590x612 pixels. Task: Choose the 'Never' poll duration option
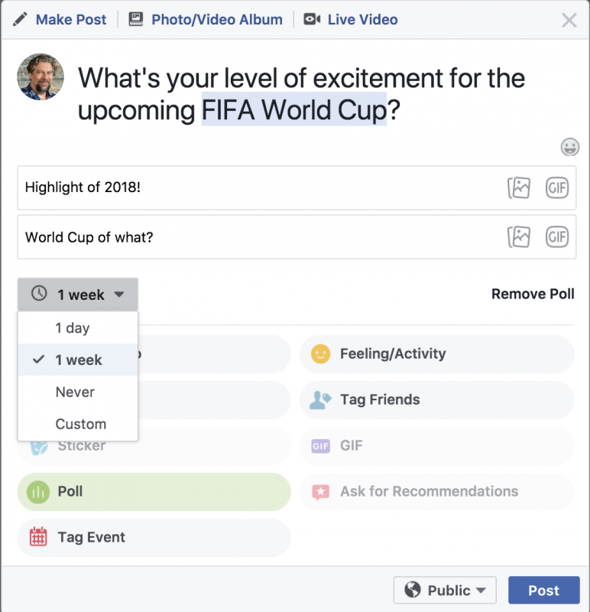click(x=76, y=392)
